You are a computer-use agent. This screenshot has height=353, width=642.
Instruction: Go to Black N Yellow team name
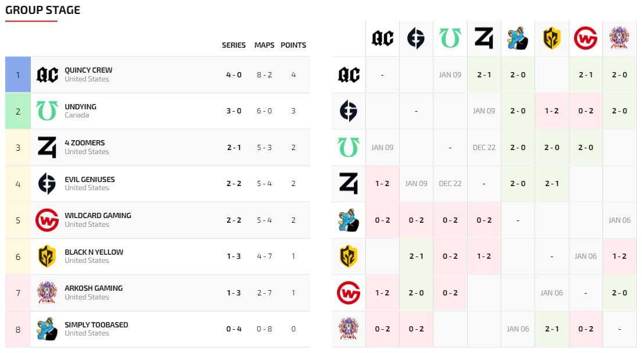[x=94, y=252]
